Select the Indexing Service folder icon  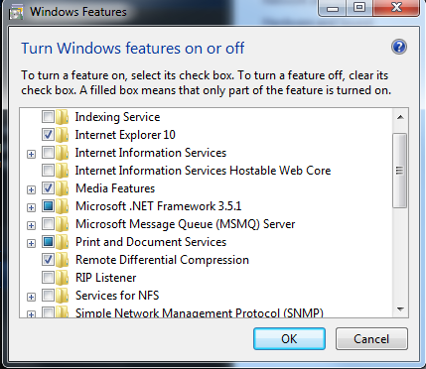pyautogui.click(x=62, y=117)
